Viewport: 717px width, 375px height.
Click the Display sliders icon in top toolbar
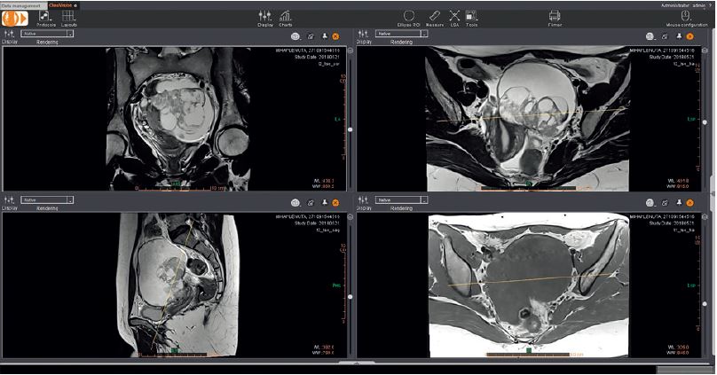point(264,17)
